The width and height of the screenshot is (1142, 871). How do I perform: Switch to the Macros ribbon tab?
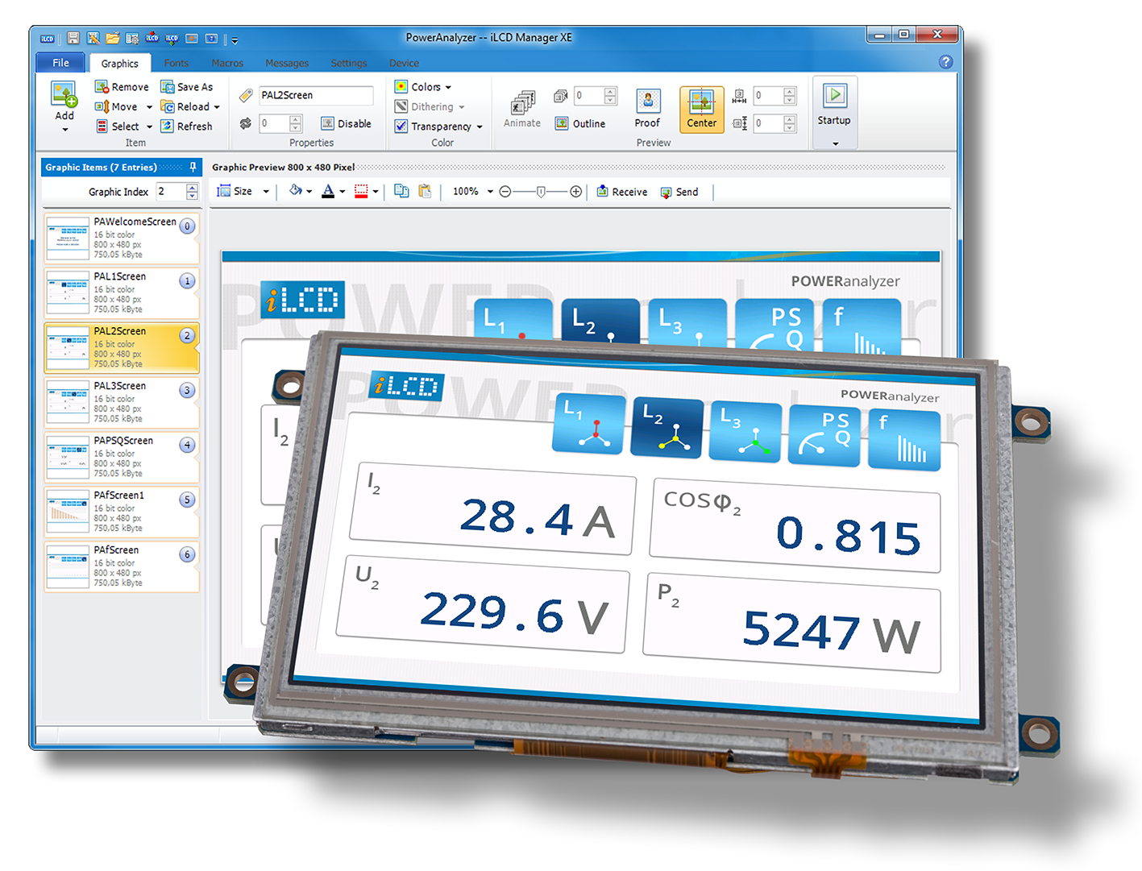227,63
